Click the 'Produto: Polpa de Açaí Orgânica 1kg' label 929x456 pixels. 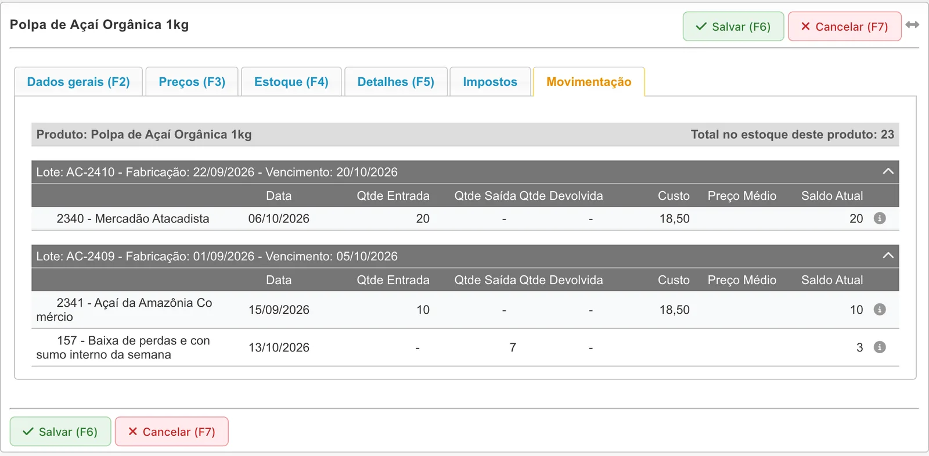[144, 135]
